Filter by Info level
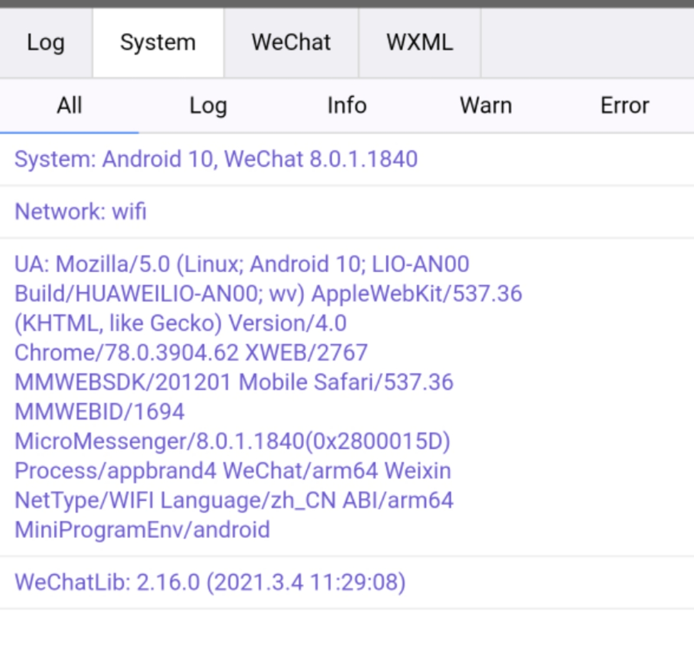The width and height of the screenshot is (694, 654). (x=347, y=106)
